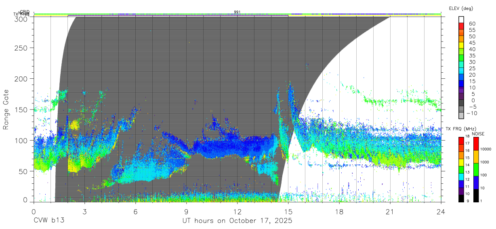
Task: Click the TX FRQ scale label 13
Action: pyautogui.click(x=467, y=172)
